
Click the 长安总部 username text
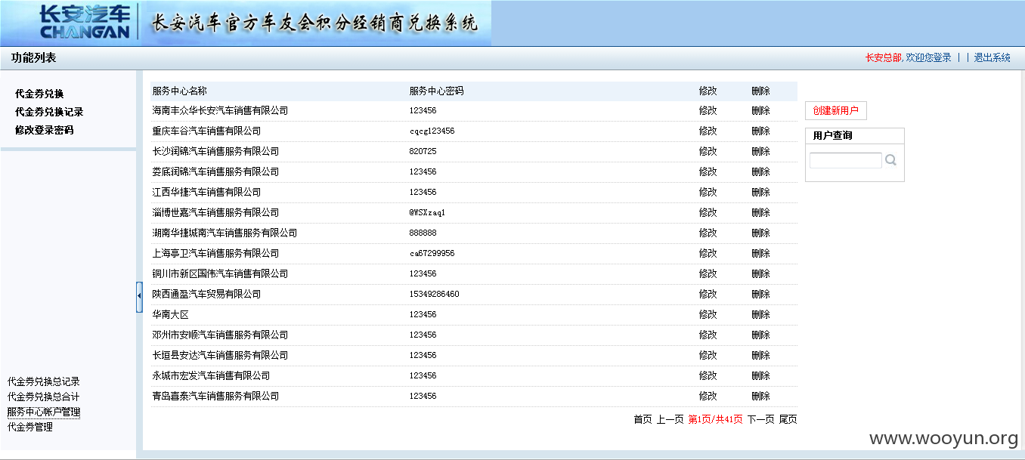(x=883, y=57)
